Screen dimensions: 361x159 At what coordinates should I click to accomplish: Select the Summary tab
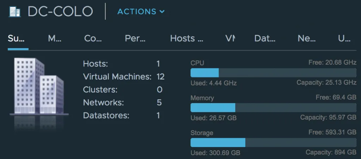[16, 39]
